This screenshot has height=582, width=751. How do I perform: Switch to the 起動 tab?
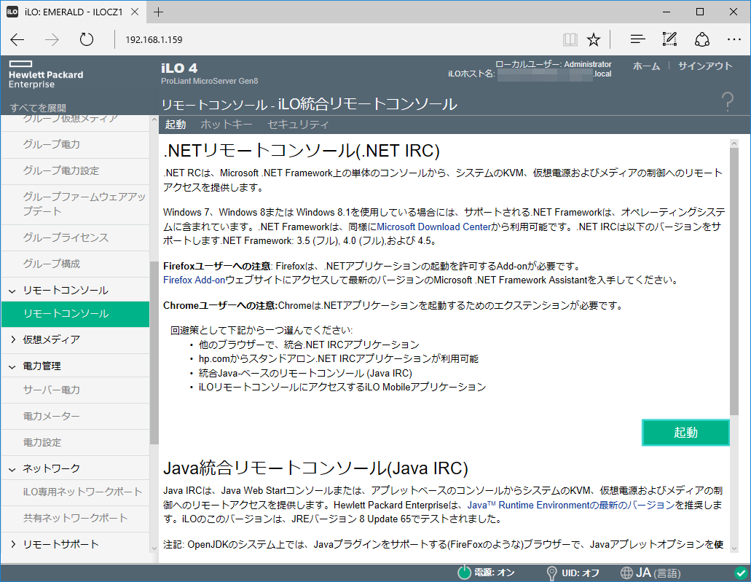pos(176,125)
